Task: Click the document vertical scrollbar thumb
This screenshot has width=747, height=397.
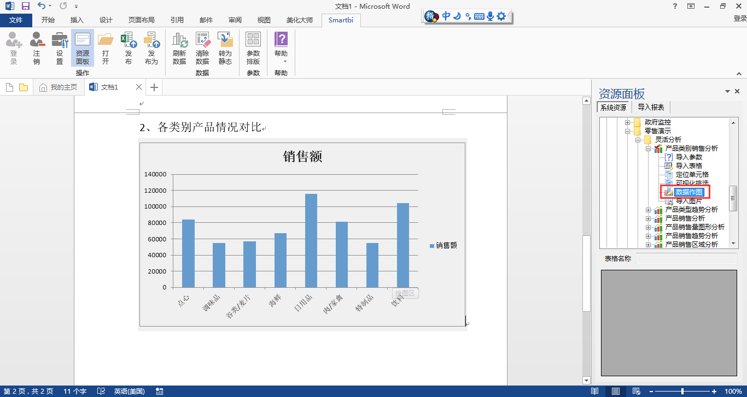Action: 586,273
